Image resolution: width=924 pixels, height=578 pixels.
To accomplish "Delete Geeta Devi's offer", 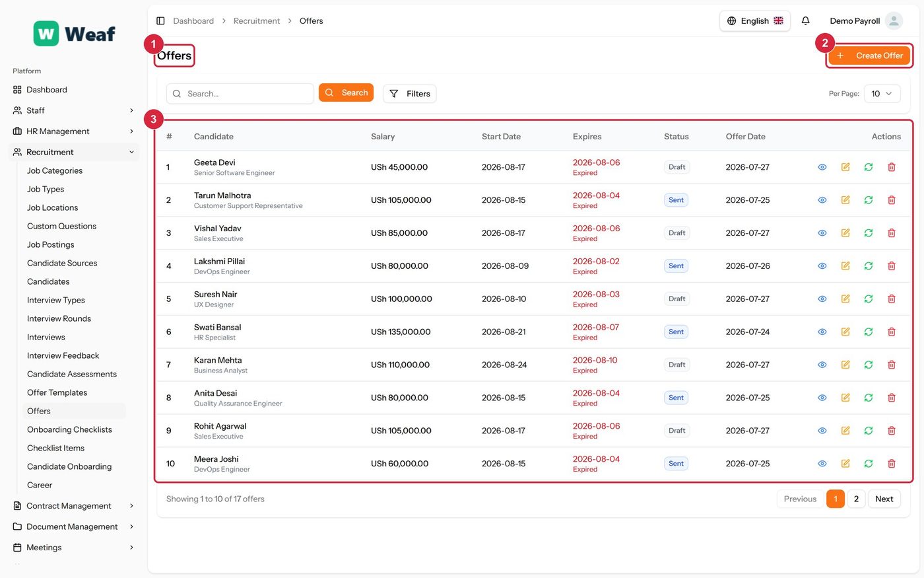I will [892, 167].
